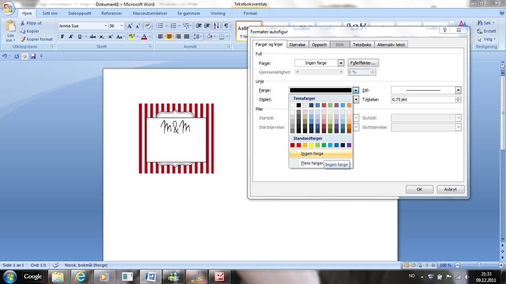The width and height of the screenshot is (506, 284).
Task: Choose Ingen farge in line color menu
Action: point(312,154)
